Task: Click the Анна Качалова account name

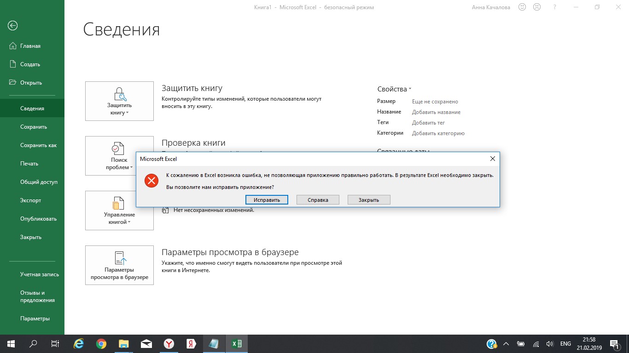Action: point(491,7)
